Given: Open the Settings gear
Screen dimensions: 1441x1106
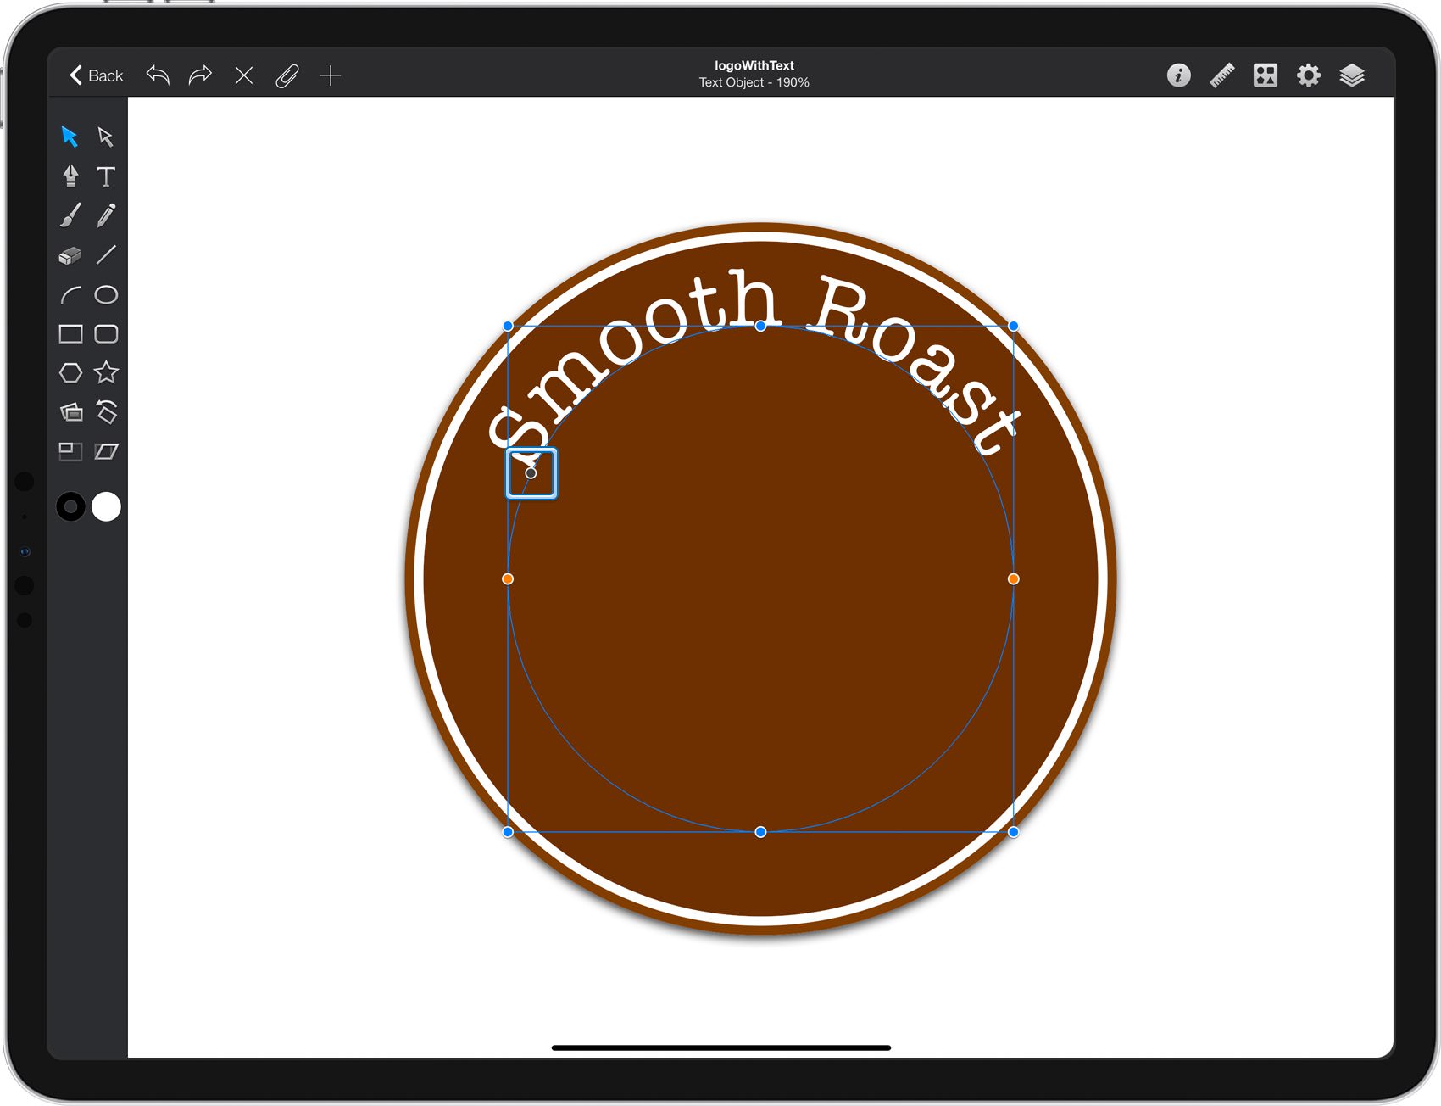Looking at the screenshot, I should 1309,75.
